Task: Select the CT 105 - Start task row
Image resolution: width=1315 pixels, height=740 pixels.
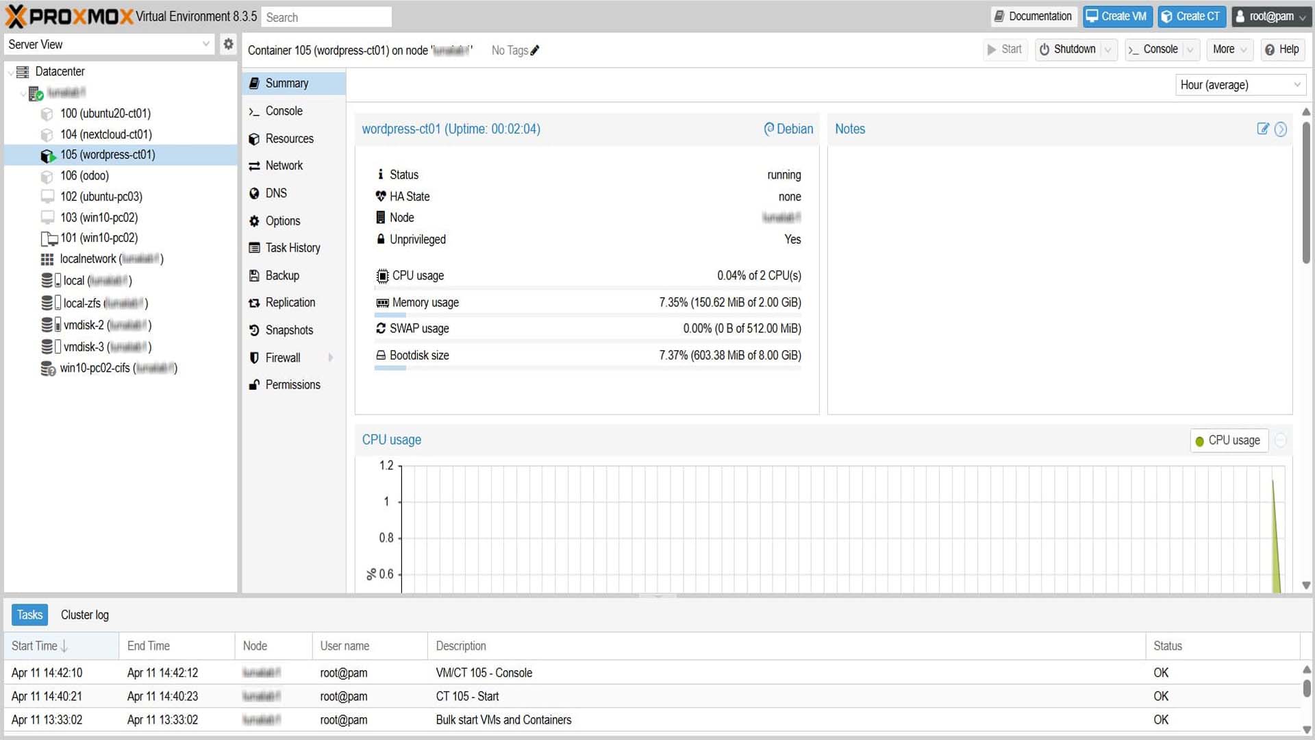Action: pos(652,696)
